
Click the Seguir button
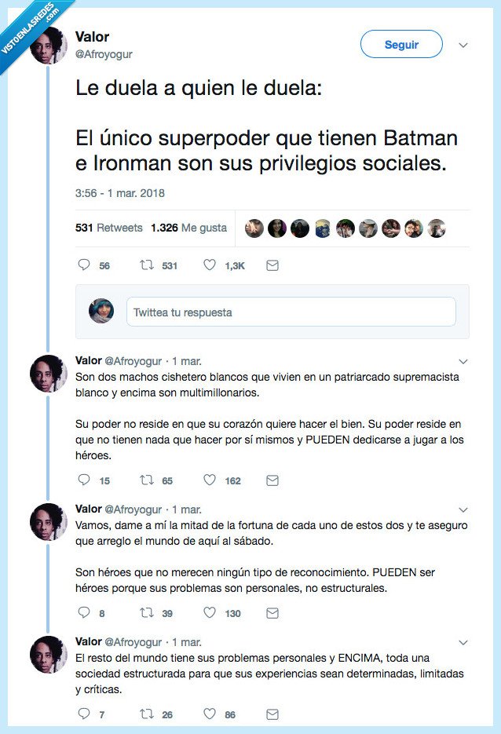coord(401,45)
